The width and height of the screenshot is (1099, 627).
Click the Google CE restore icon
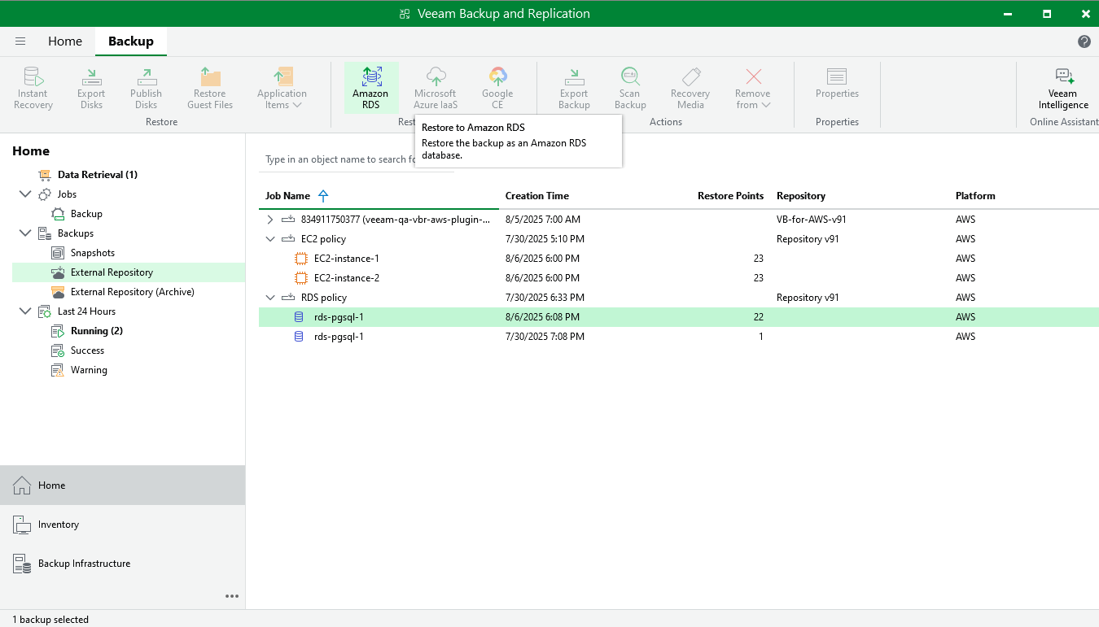coord(497,88)
